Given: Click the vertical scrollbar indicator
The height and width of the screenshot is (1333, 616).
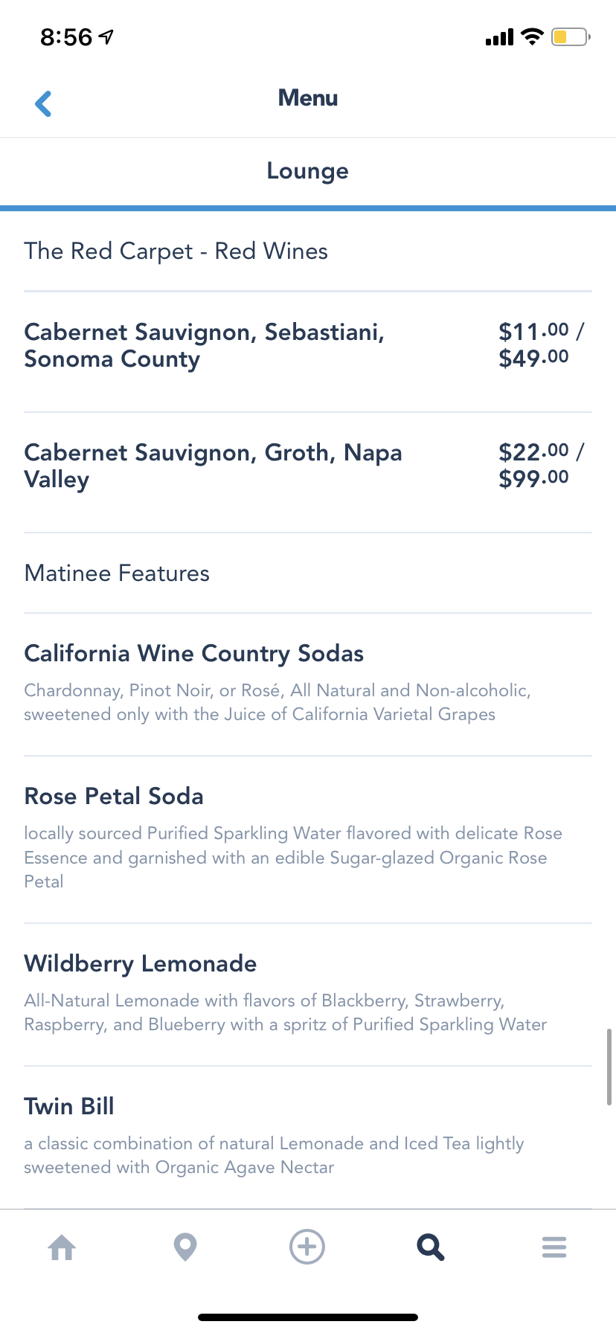Looking at the screenshot, I should [x=609, y=1067].
